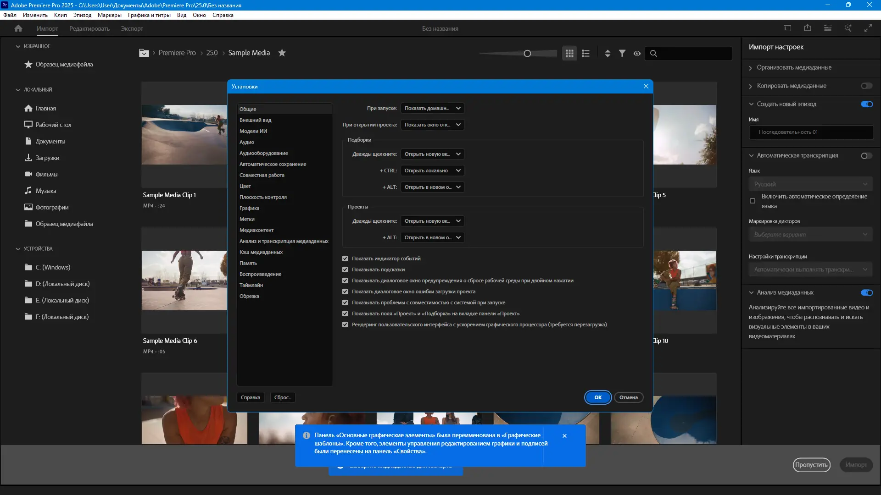Collapse the ИЗБРАННОЕ sidebar section

pos(18,46)
